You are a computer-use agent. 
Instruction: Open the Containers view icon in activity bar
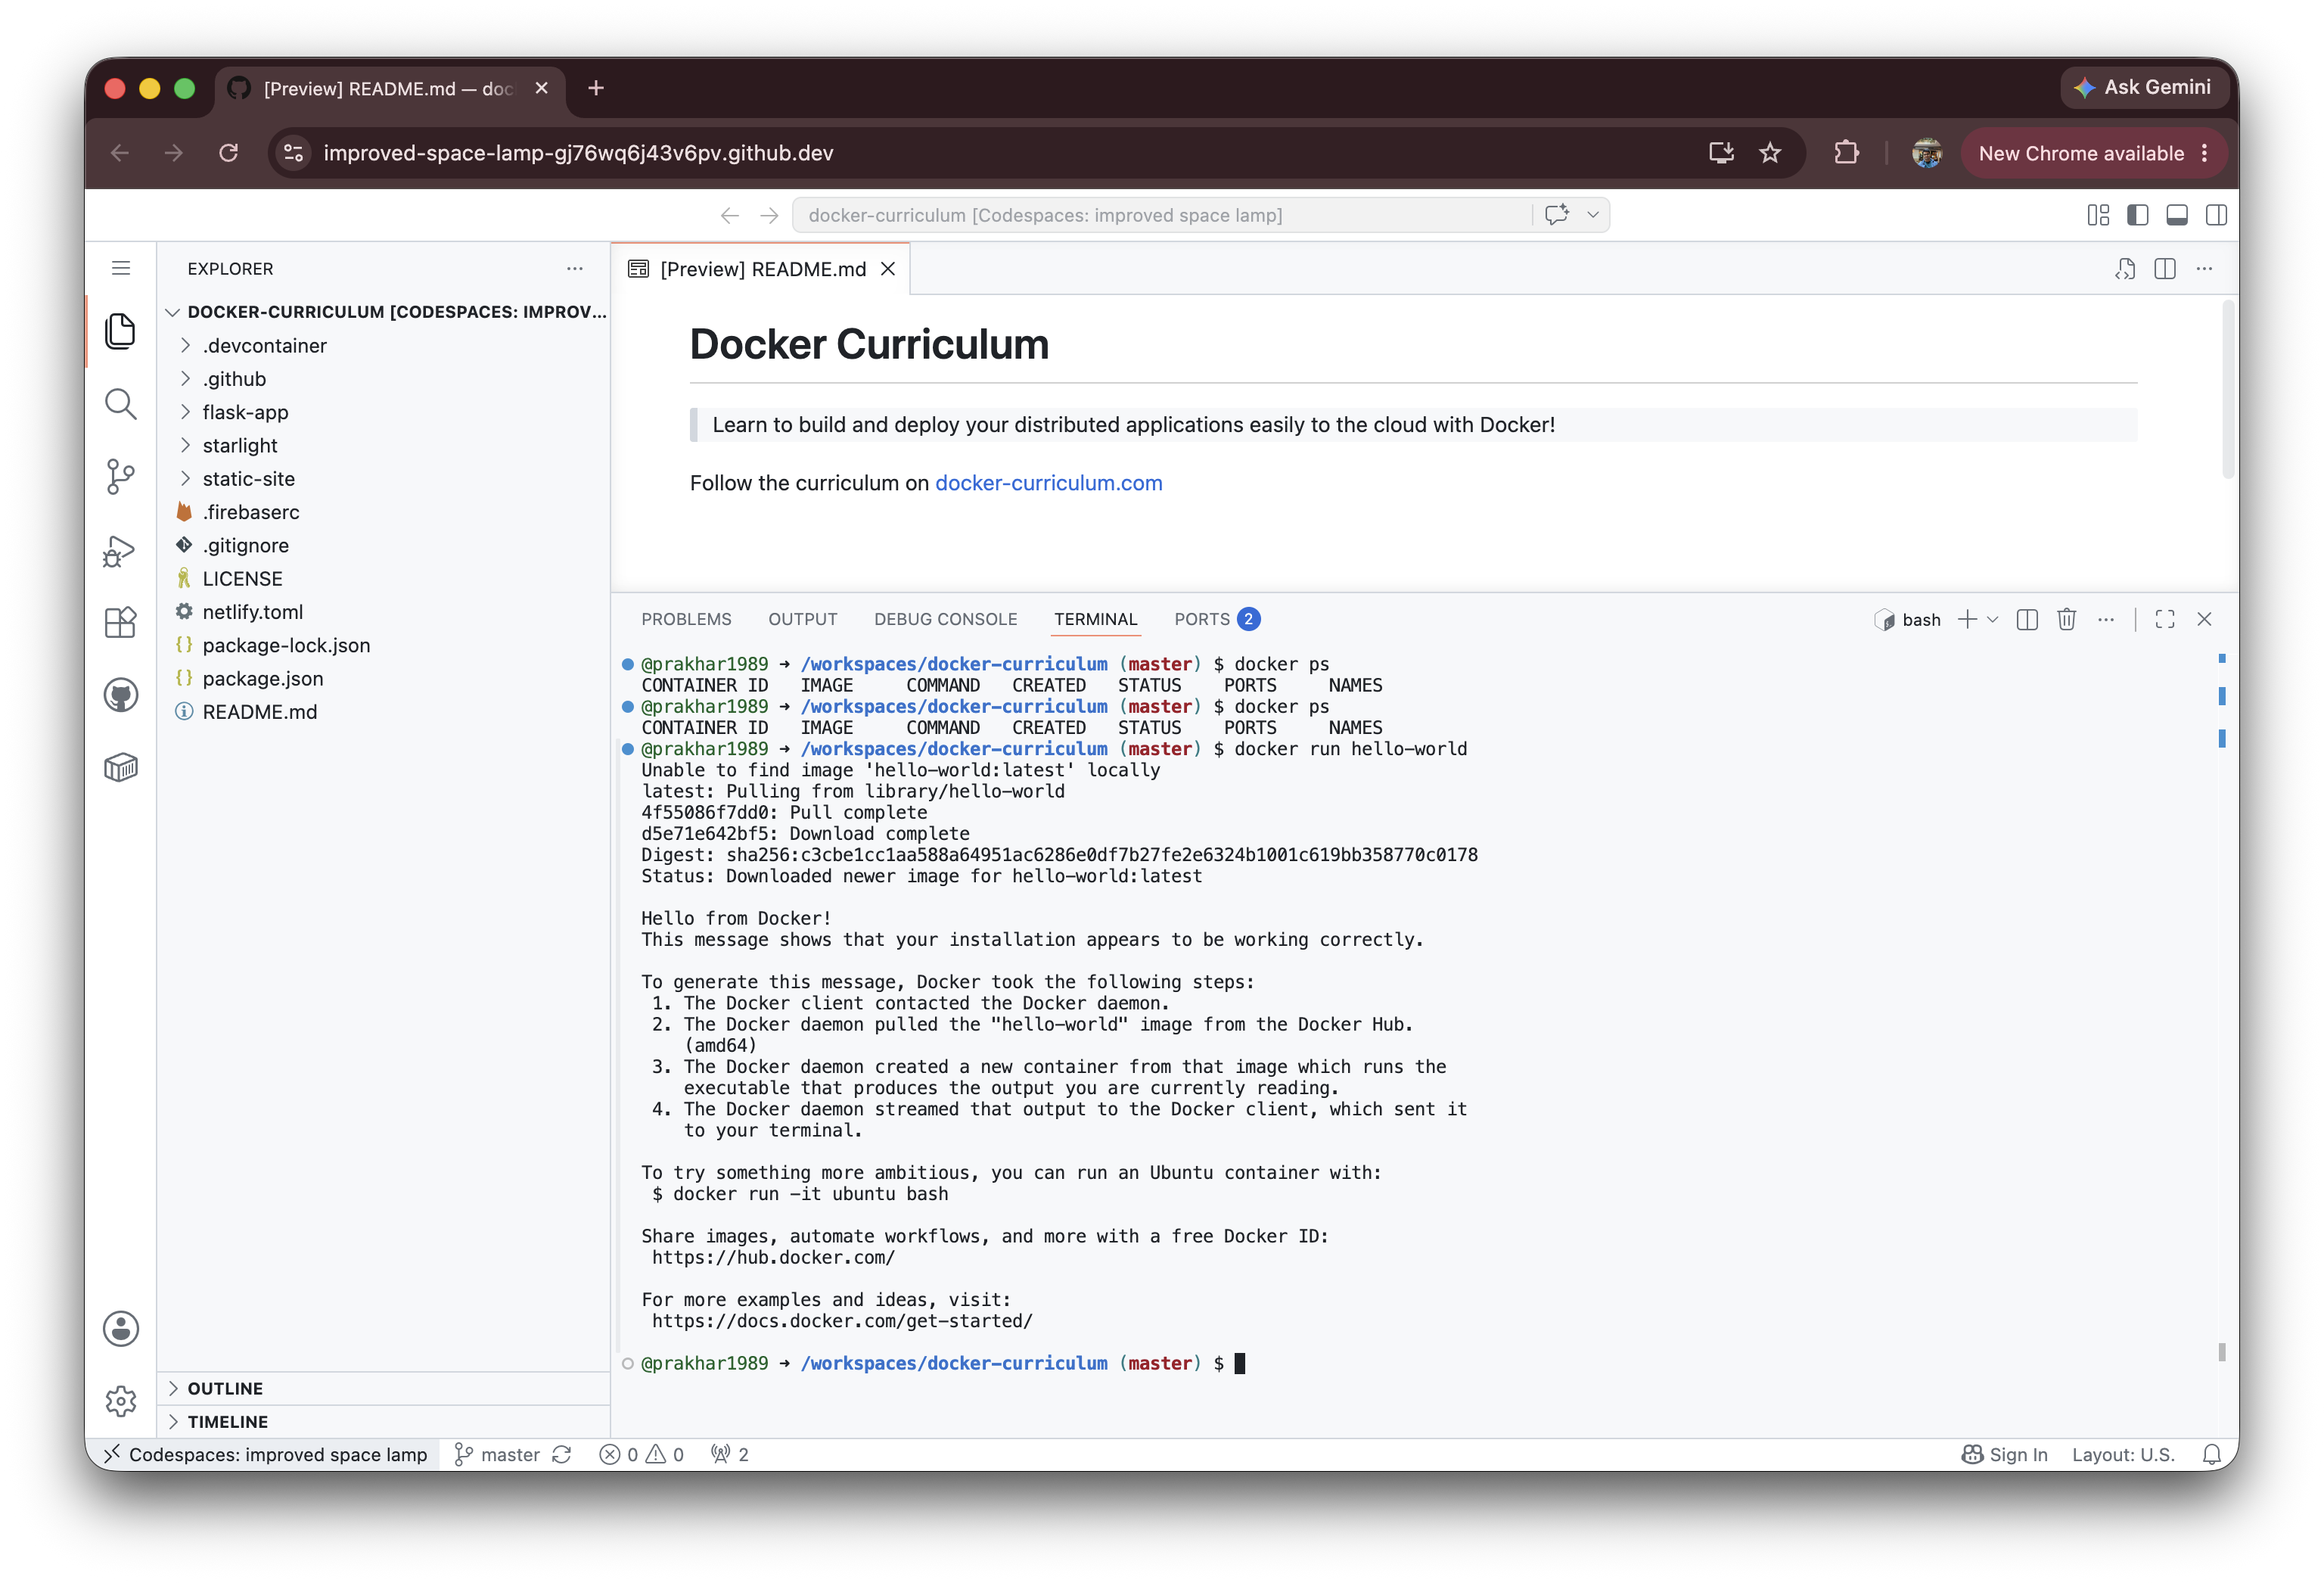(120, 768)
